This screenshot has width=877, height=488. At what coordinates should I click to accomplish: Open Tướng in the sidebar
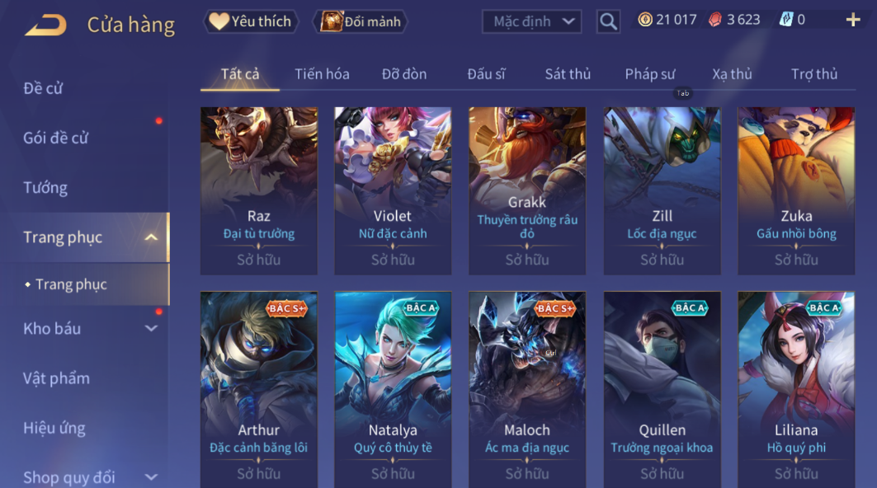coord(45,187)
